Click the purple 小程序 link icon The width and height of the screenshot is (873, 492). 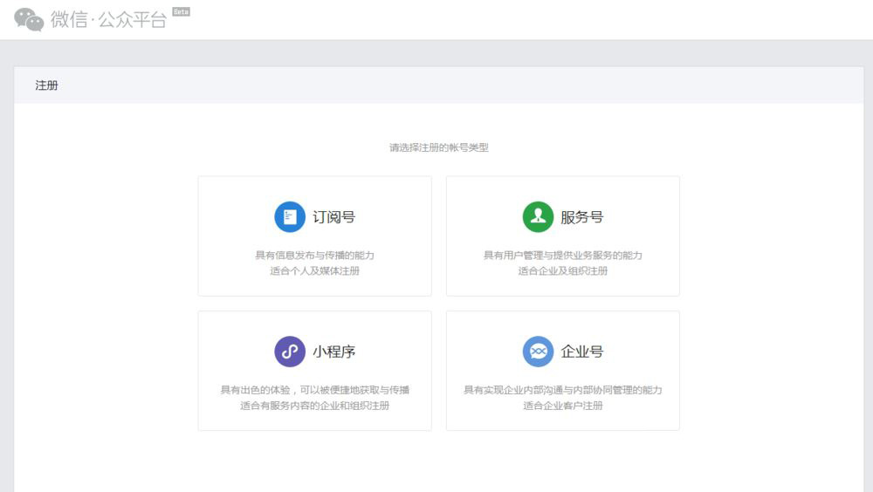[290, 352]
